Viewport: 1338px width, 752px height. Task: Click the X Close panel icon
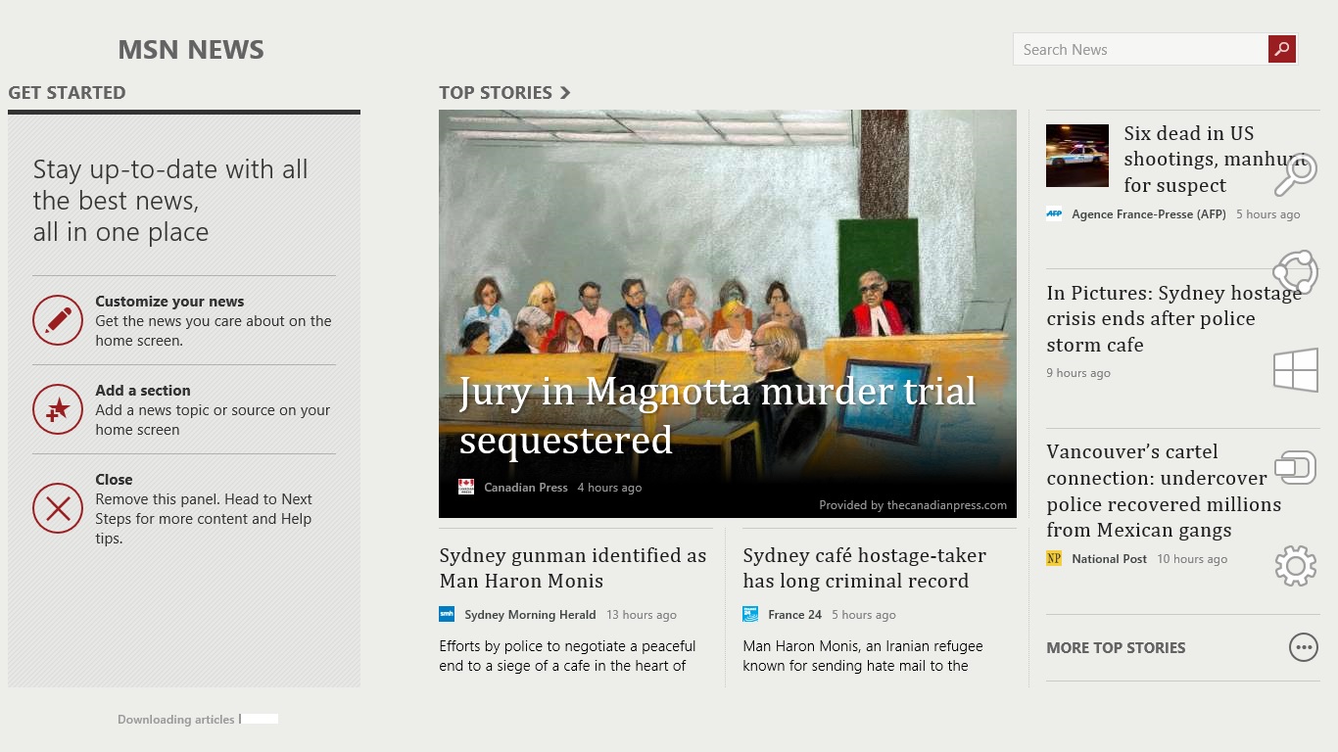(x=58, y=508)
